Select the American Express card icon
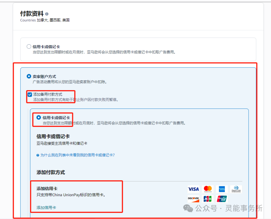The width and height of the screenshot is (271, 219). [222, 189]
